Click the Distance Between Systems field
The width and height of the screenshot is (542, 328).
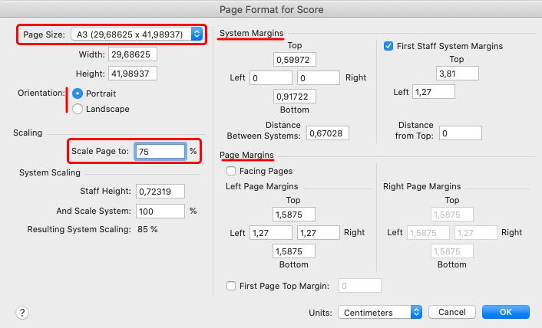click(x=328, y=133)
